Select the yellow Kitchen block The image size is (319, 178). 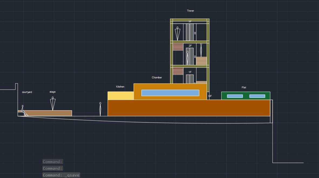pyautogui.click(x=120, y=96)
